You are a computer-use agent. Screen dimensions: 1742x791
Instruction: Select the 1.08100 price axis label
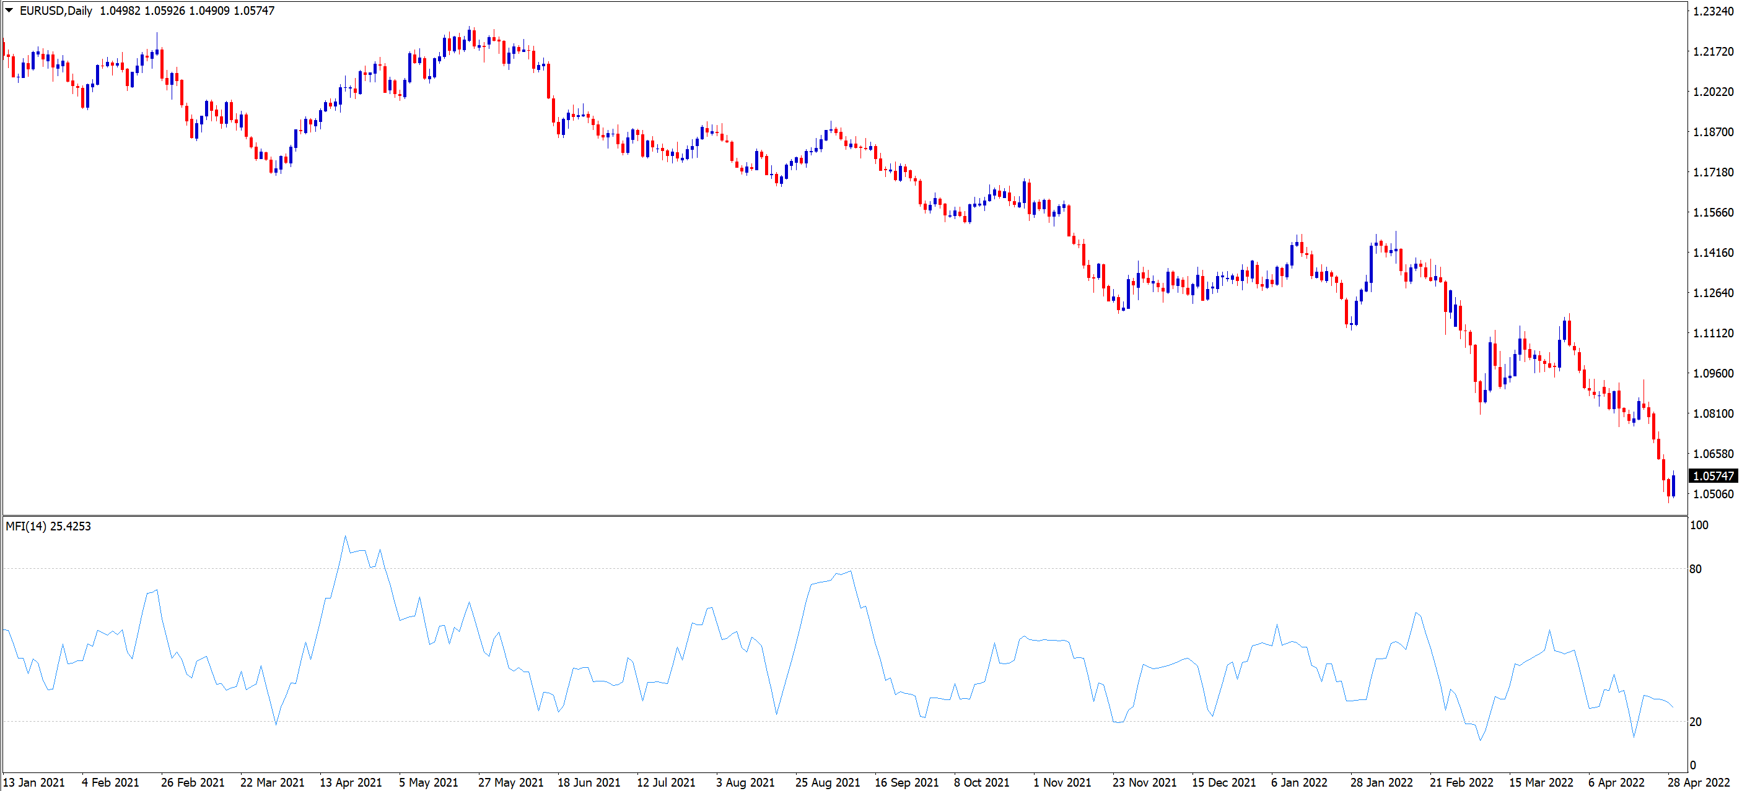click(1713, 413)
